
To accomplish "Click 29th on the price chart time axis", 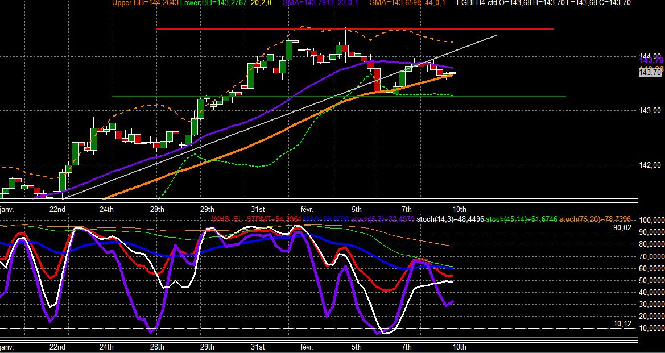I will [x=207, y=209].
